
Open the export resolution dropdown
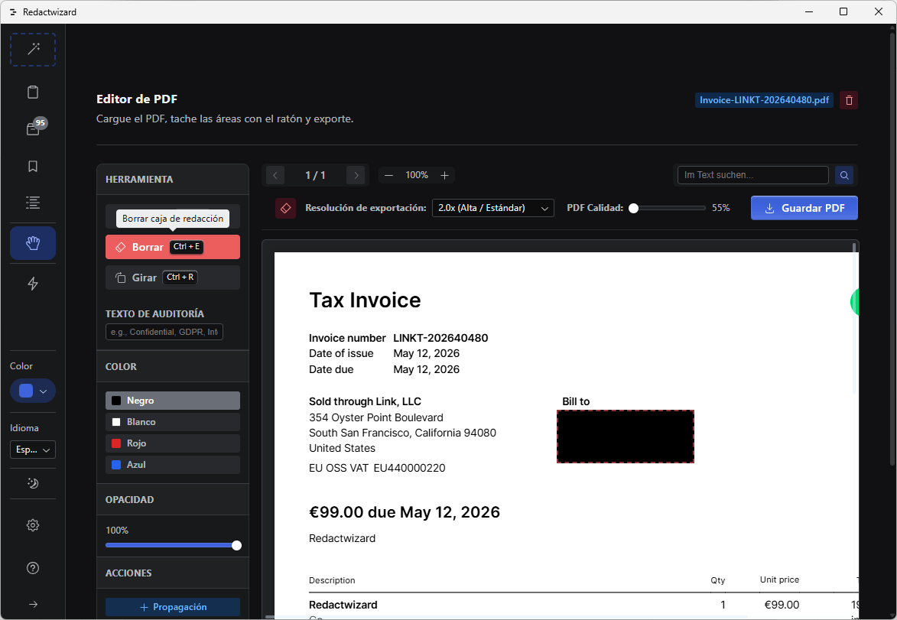click(x=493, y=208)
